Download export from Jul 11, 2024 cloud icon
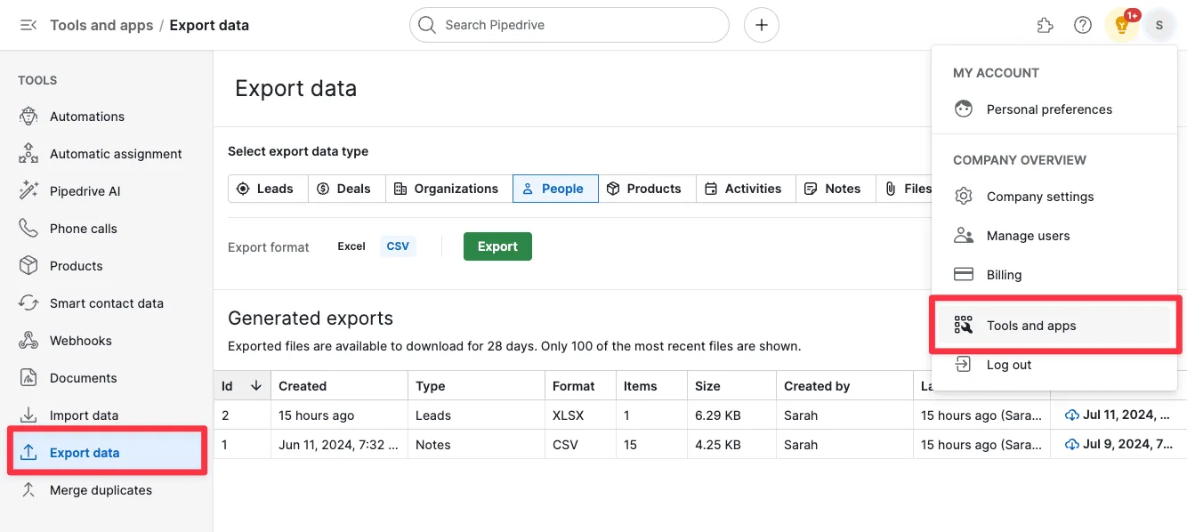1187x532 pixels. [x=1071, y=415]
